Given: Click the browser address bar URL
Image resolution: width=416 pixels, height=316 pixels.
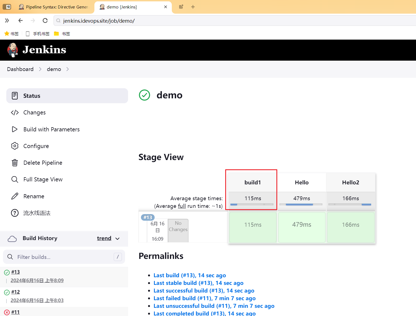Looking at the screenshot, I should coord(99,21).
